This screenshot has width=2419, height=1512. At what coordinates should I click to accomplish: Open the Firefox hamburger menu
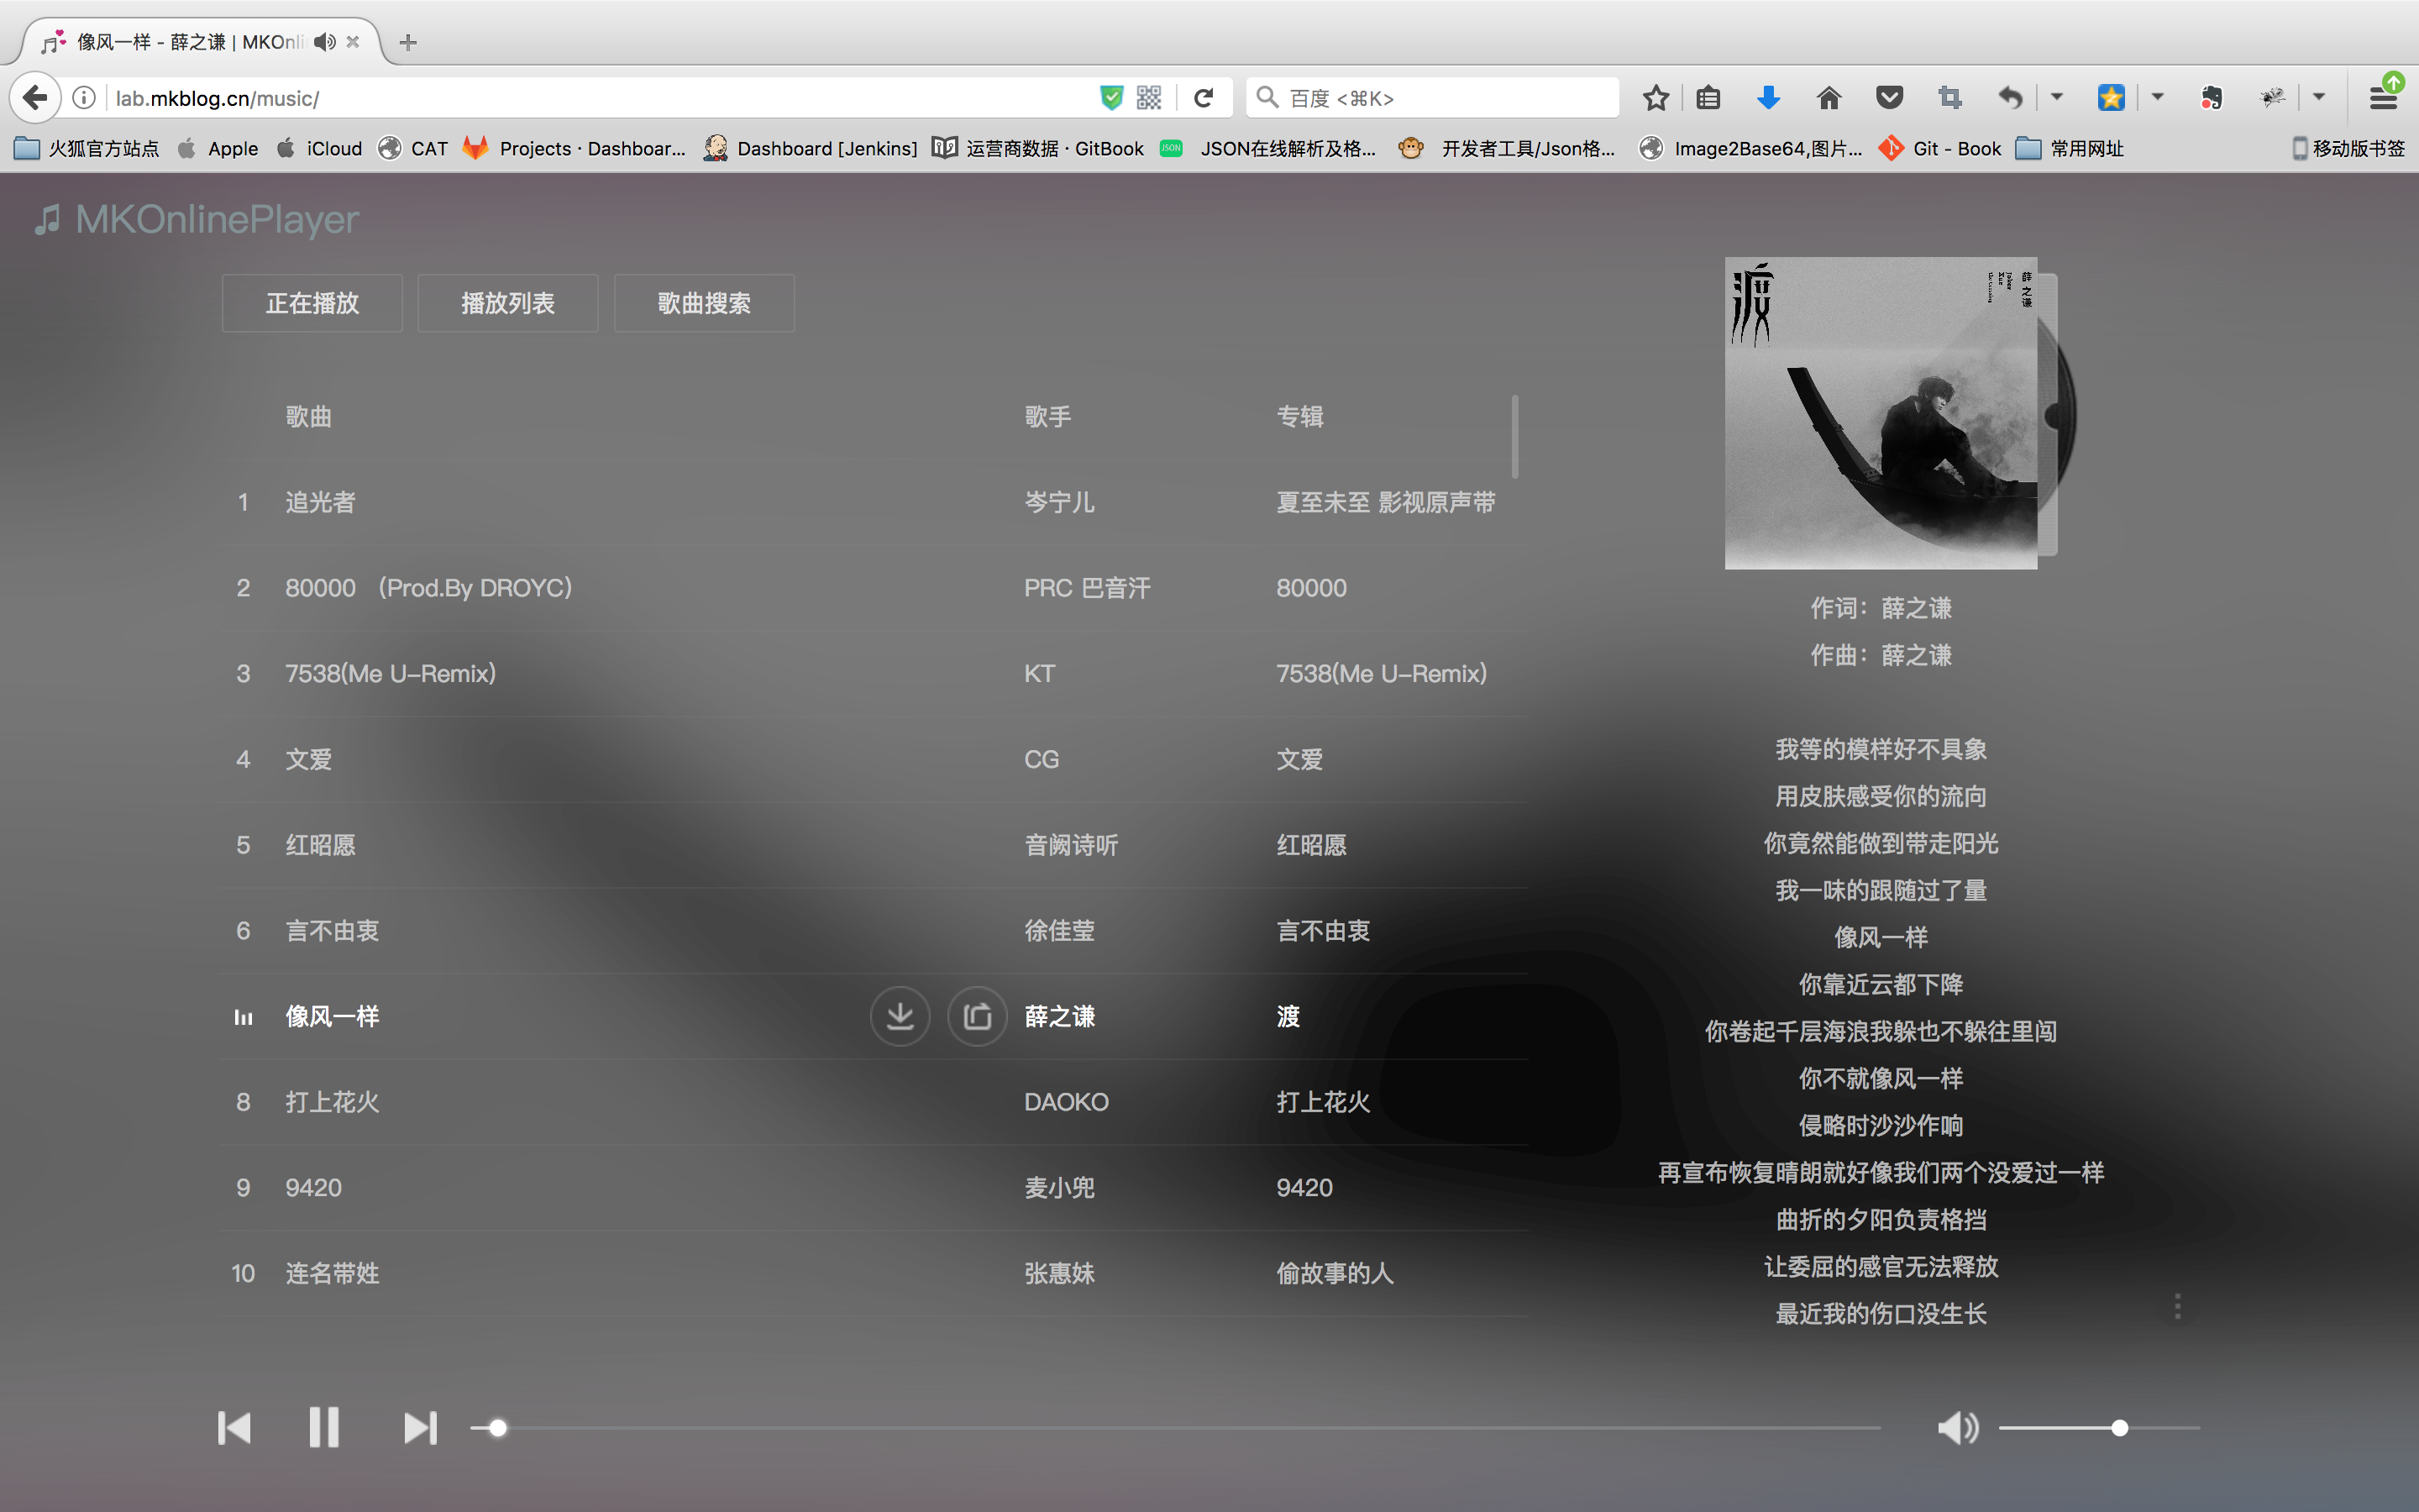tap(2383, 97)
